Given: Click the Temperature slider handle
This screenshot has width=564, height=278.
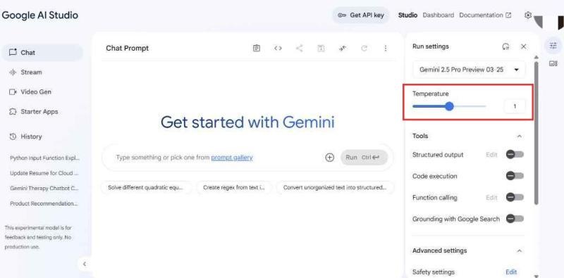Looking at the screenshot, I should tap(449, 106).
